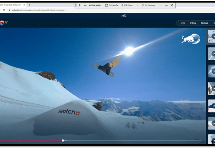Play the topmost sidebar video thumbnail
Image resolution: width=215 pixels, height=149 pixels.
pos(212,36)
